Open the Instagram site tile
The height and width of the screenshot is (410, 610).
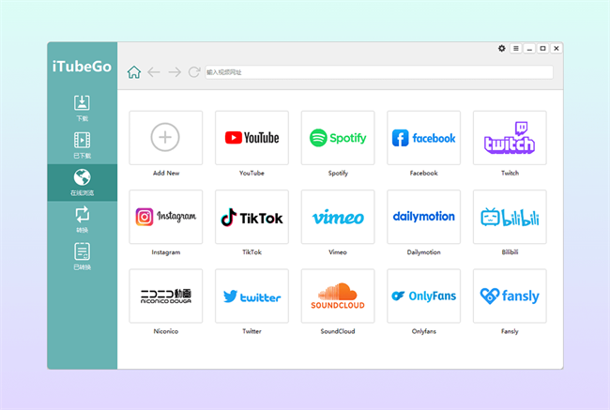(166, 217)
